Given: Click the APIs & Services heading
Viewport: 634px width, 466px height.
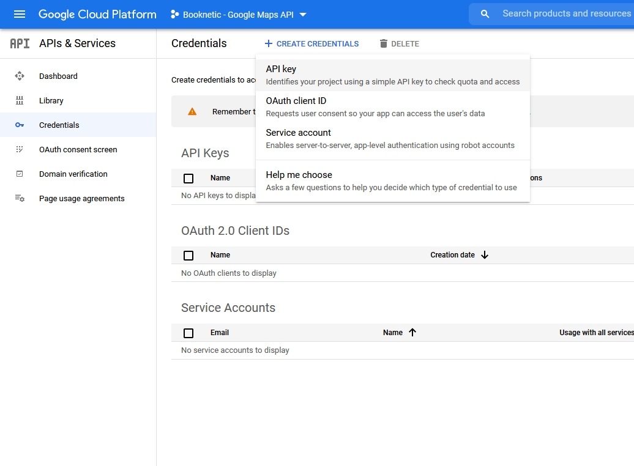Looking at the screenshot, I should pos(77,43).
